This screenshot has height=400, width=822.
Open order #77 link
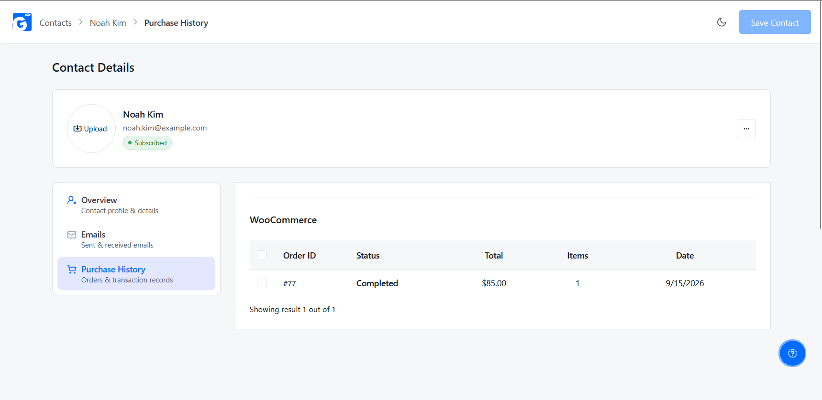click(x=289, y=283)
